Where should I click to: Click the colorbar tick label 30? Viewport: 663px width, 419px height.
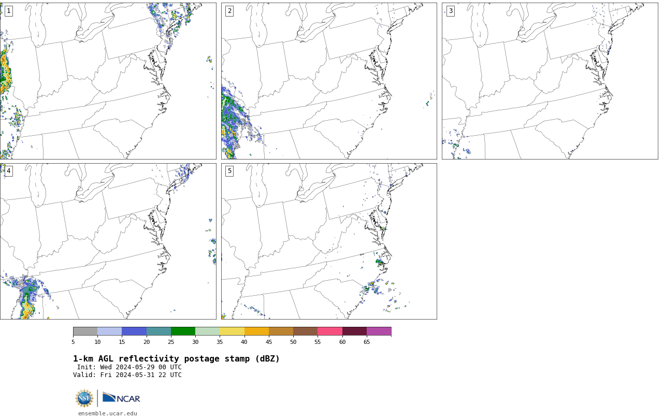point(195,342)
